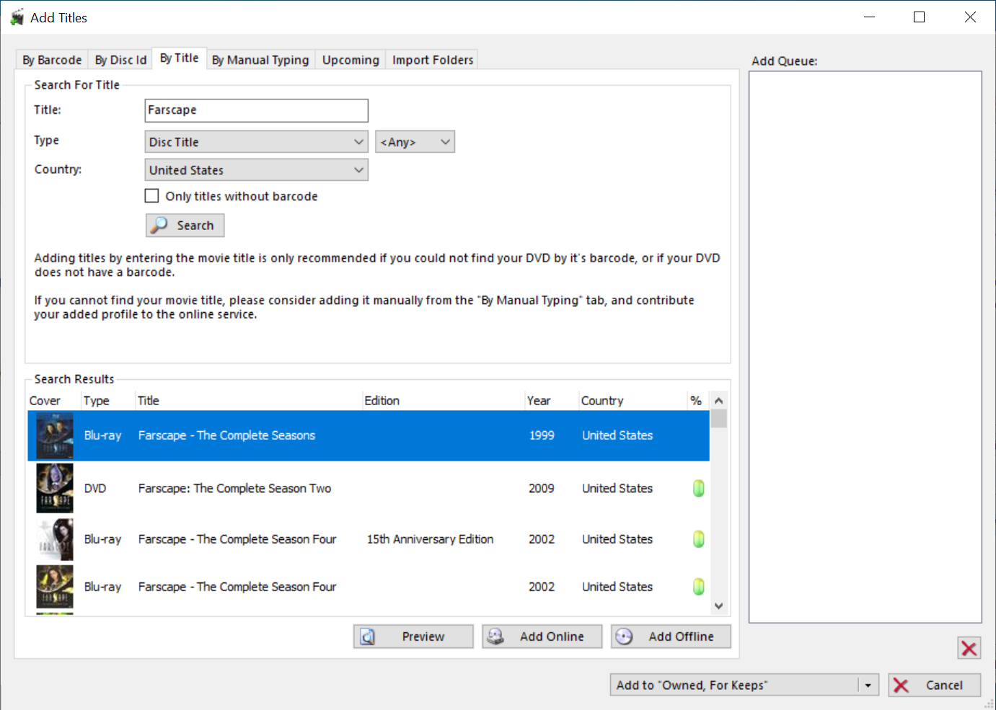Select Farscape - The Complete Seasons title row
996x710 pixels.
tap(369, 436)
